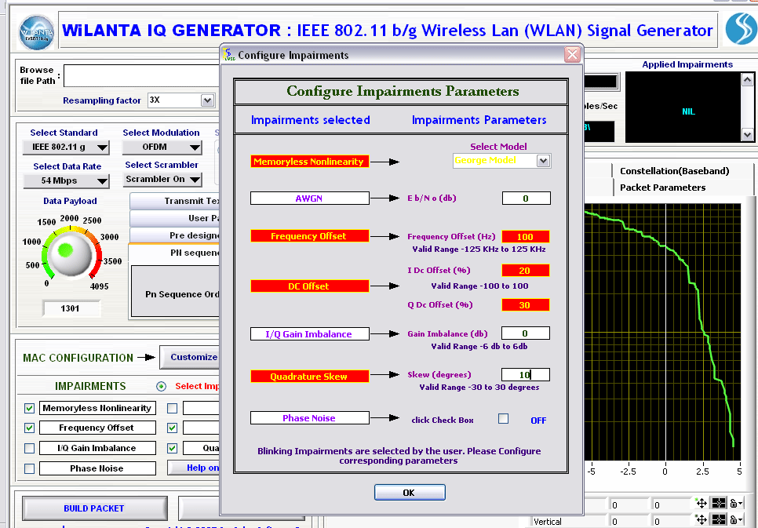Close the Configure Impairments dialog
Screen dimensions: 758x528
click(572, 55)
